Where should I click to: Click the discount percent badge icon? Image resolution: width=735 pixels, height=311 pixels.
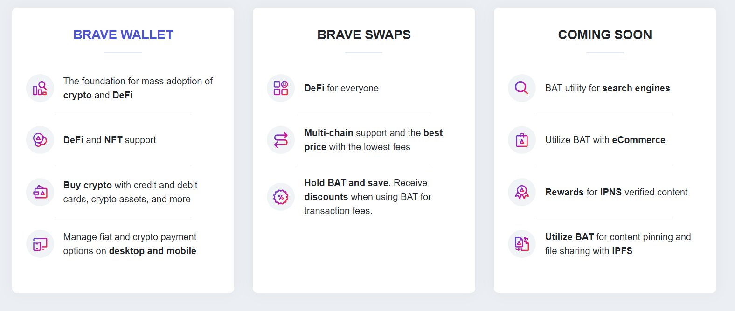pos(281,197)
